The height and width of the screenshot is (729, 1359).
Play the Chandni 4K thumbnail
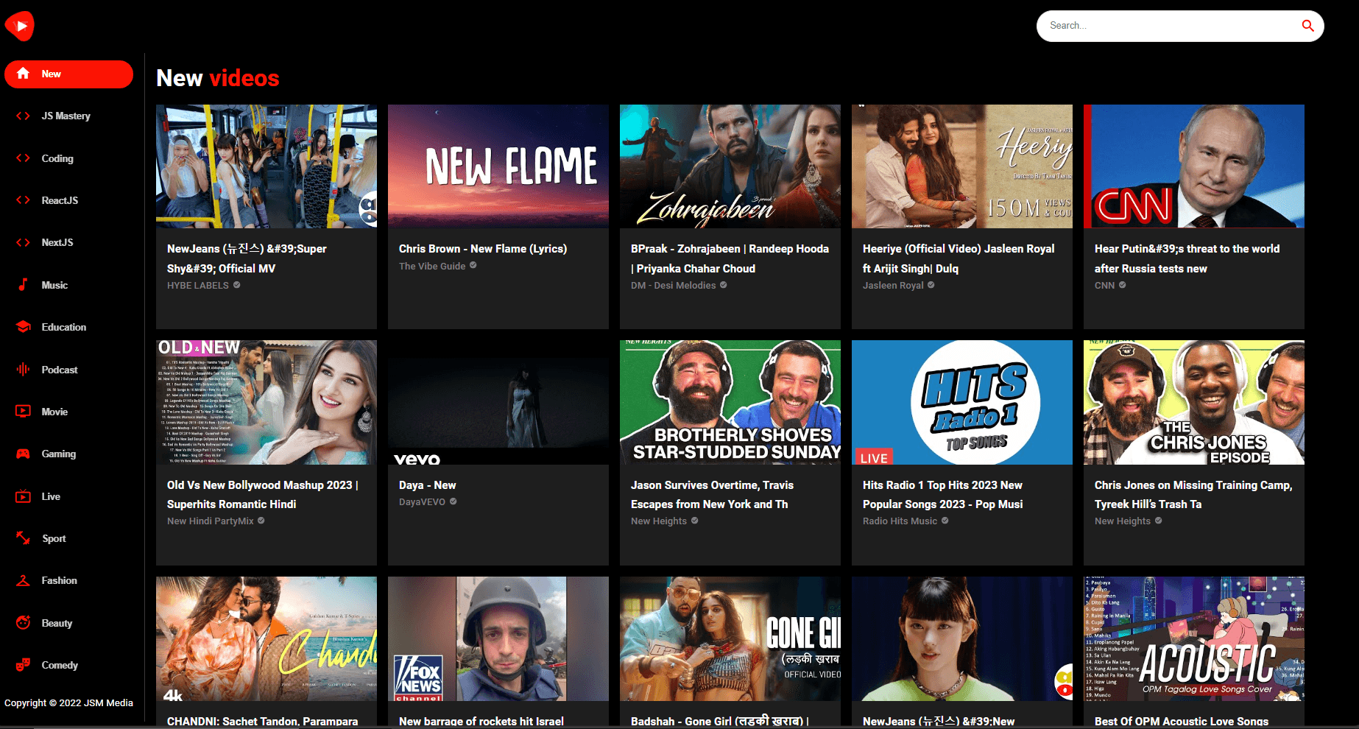pos(266,638)
